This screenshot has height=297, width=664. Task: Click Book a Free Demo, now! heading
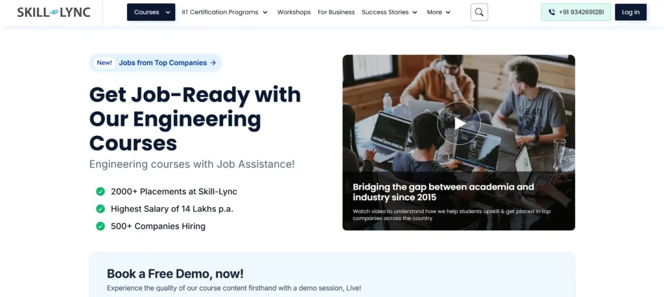(x=175, y=274)
